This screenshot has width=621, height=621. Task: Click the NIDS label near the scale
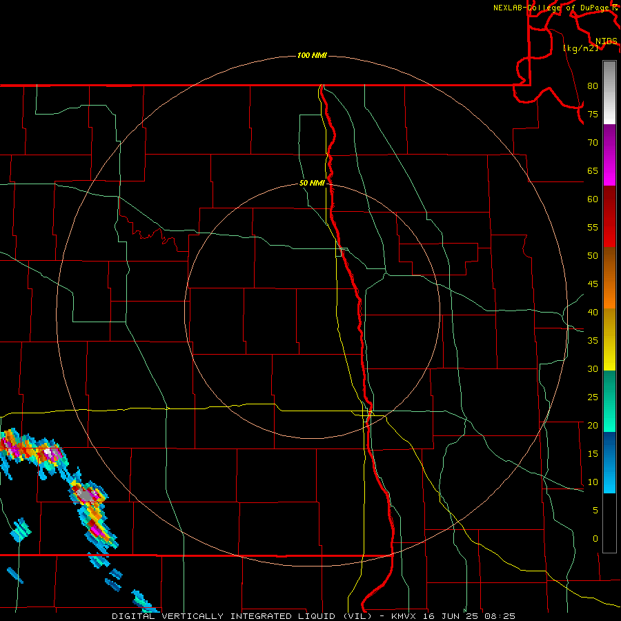tap(606, 41)
